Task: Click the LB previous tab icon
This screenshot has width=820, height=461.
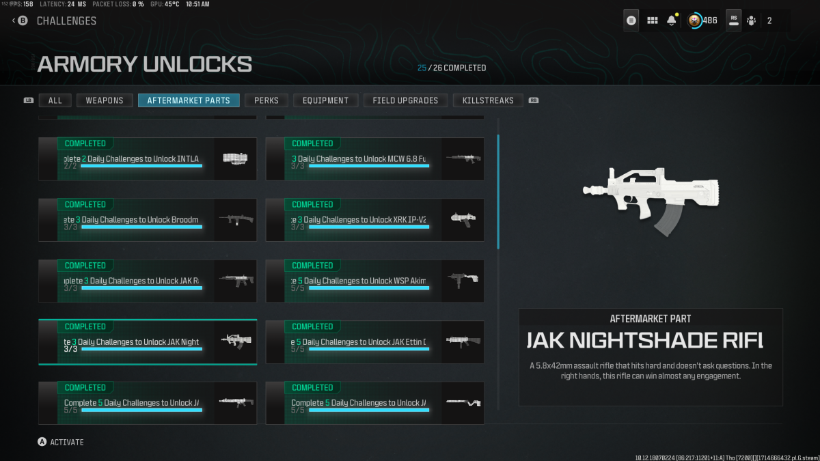Action: (x=28, y=100)
